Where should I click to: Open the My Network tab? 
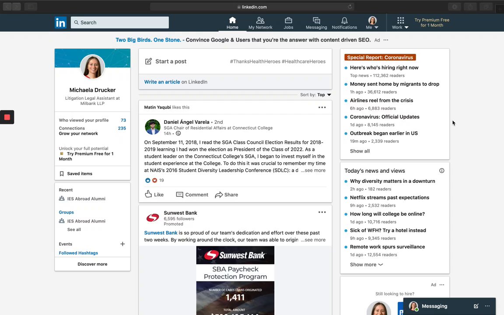(260, 23)
